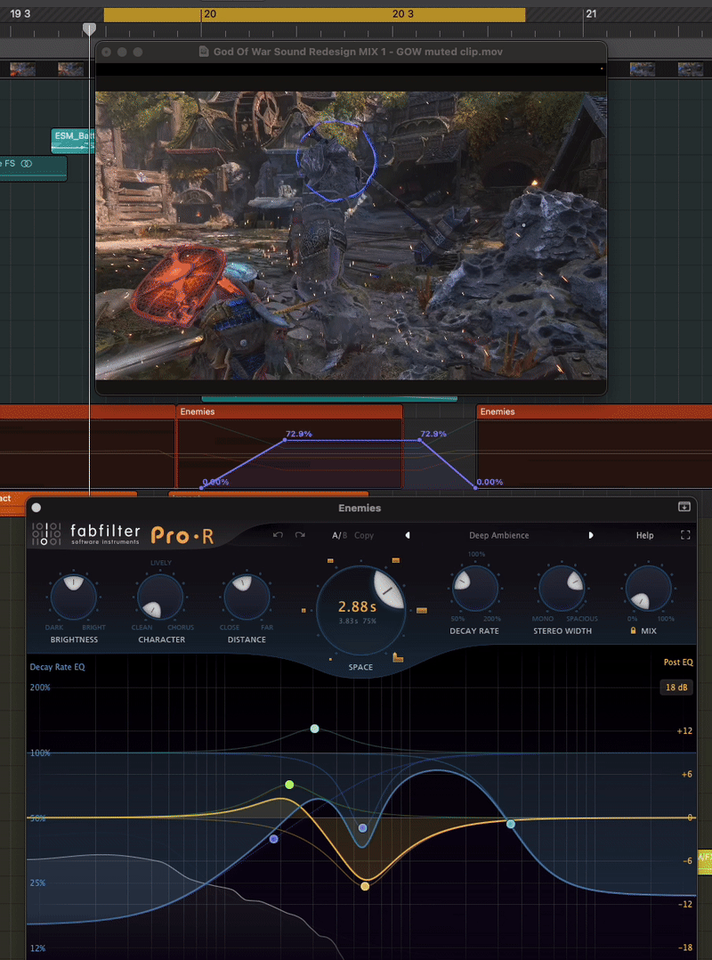Go to previous preset arrow

408,535
